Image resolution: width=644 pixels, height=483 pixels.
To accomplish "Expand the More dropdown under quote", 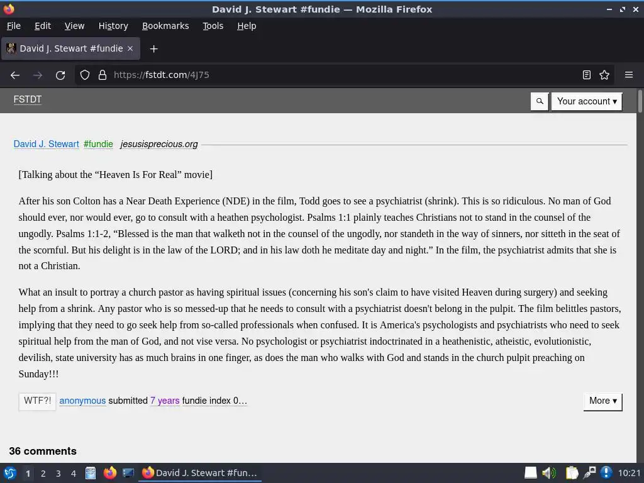I will click(x=602, y=401).
